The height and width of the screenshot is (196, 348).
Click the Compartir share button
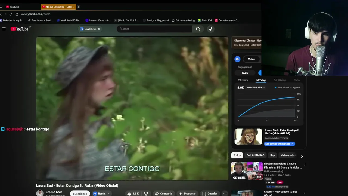pyautogui.click(x=163, y=194)
